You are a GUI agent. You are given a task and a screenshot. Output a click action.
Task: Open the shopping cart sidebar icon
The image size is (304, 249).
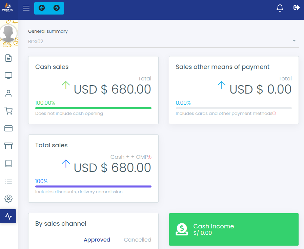(x=8, y=111)
